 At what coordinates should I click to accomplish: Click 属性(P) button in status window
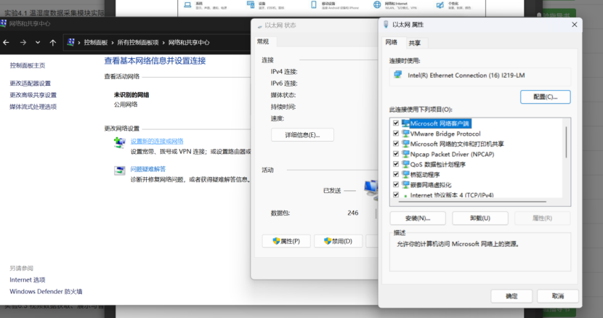[286, 241]
